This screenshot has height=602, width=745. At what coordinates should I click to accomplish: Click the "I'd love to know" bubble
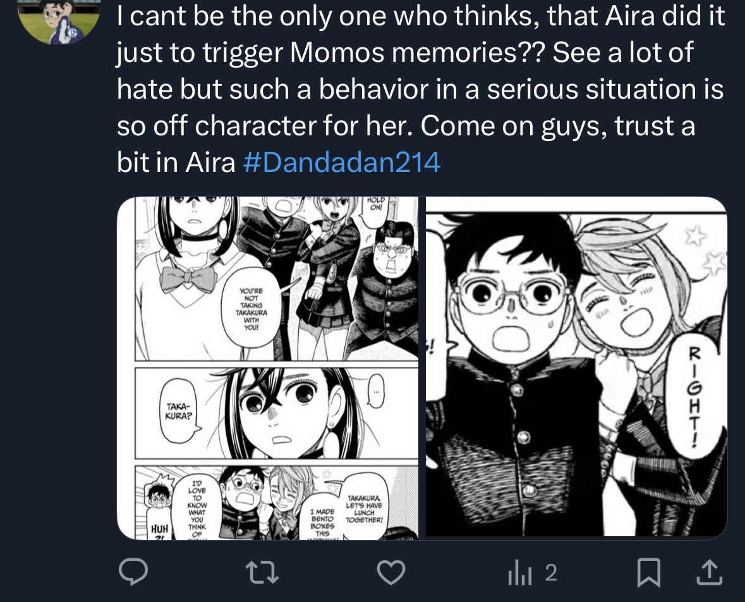point(197,508)
